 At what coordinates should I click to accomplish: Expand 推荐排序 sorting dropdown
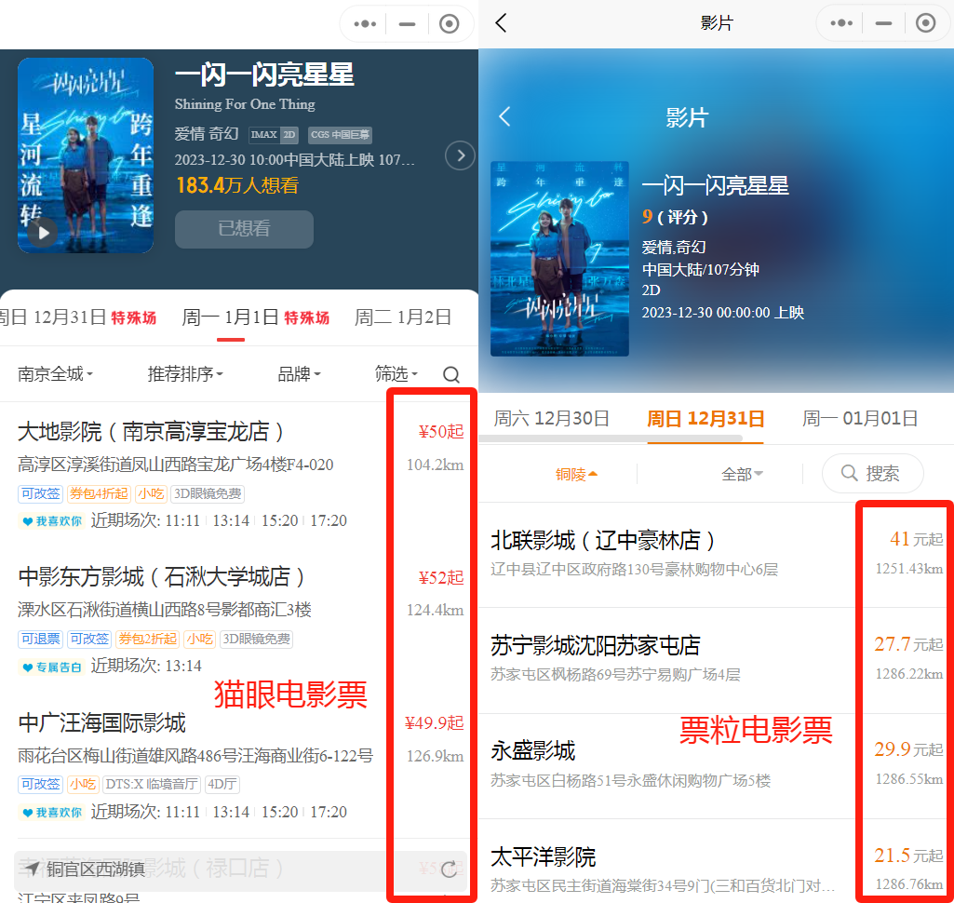[185, 373]
